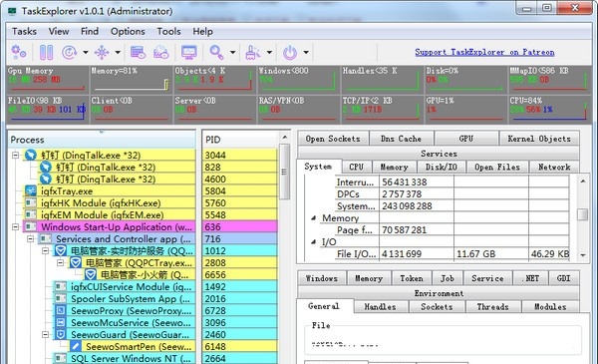Viewport: 598px width, 364px height.
Task: Open the cleanup brush dropdown arrow
Action: tap(269, 52)
